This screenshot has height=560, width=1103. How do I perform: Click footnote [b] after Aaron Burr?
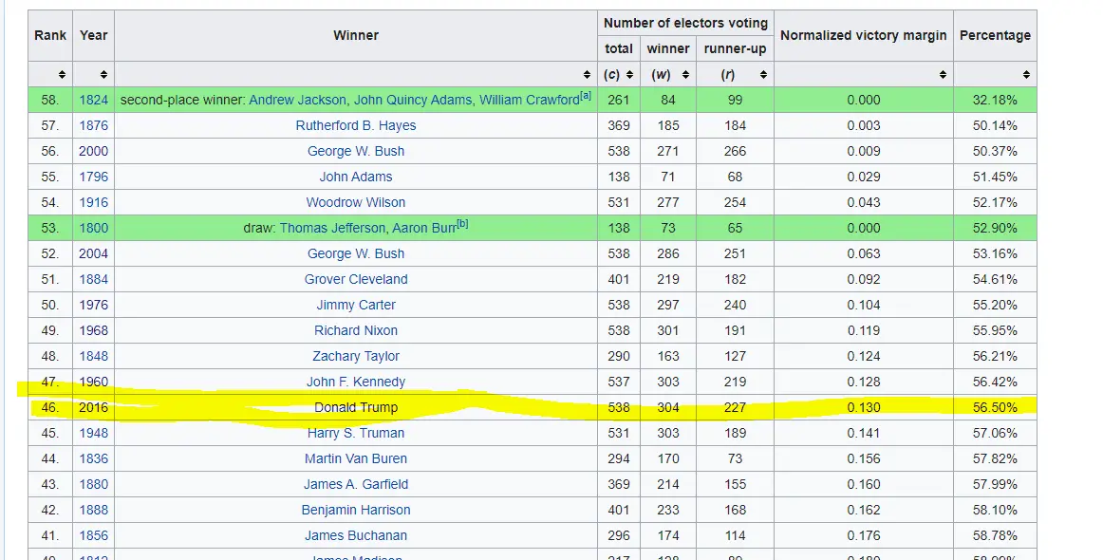(x=462, y=224)
